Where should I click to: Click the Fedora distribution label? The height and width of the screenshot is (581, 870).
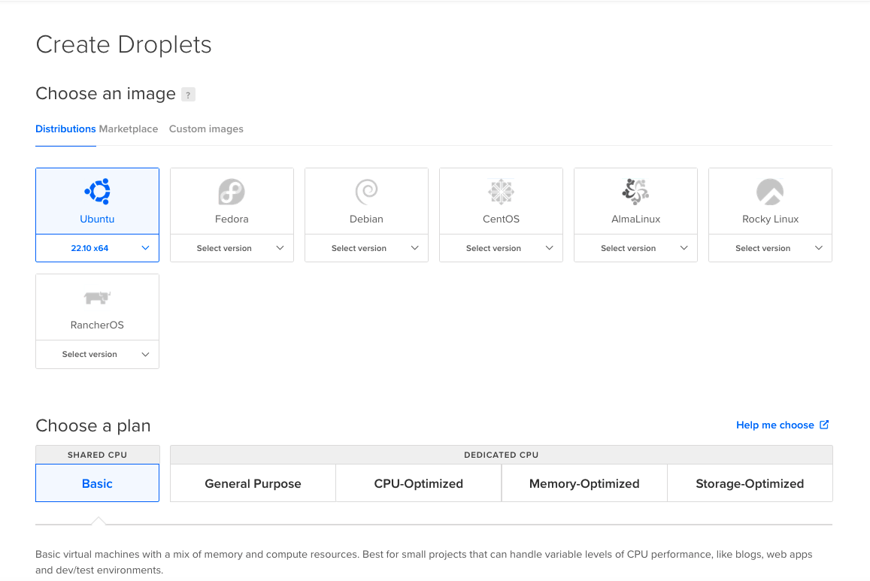point(232,219)
